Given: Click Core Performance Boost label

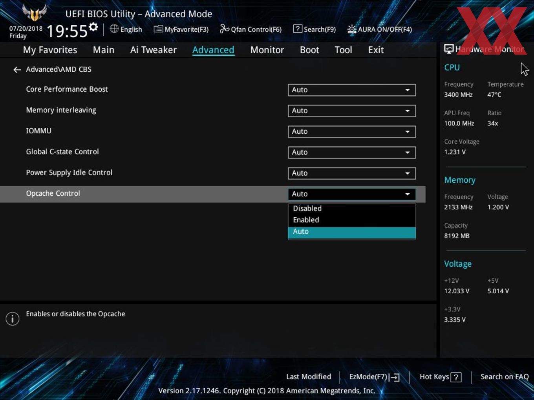Looking at the screenshot, I should (67, 89).
